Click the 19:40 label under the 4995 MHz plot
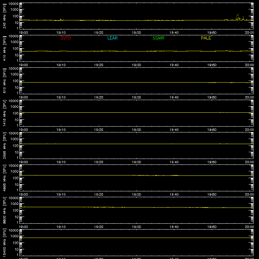Screen dimensions: 259x259 tap(174, 195)
